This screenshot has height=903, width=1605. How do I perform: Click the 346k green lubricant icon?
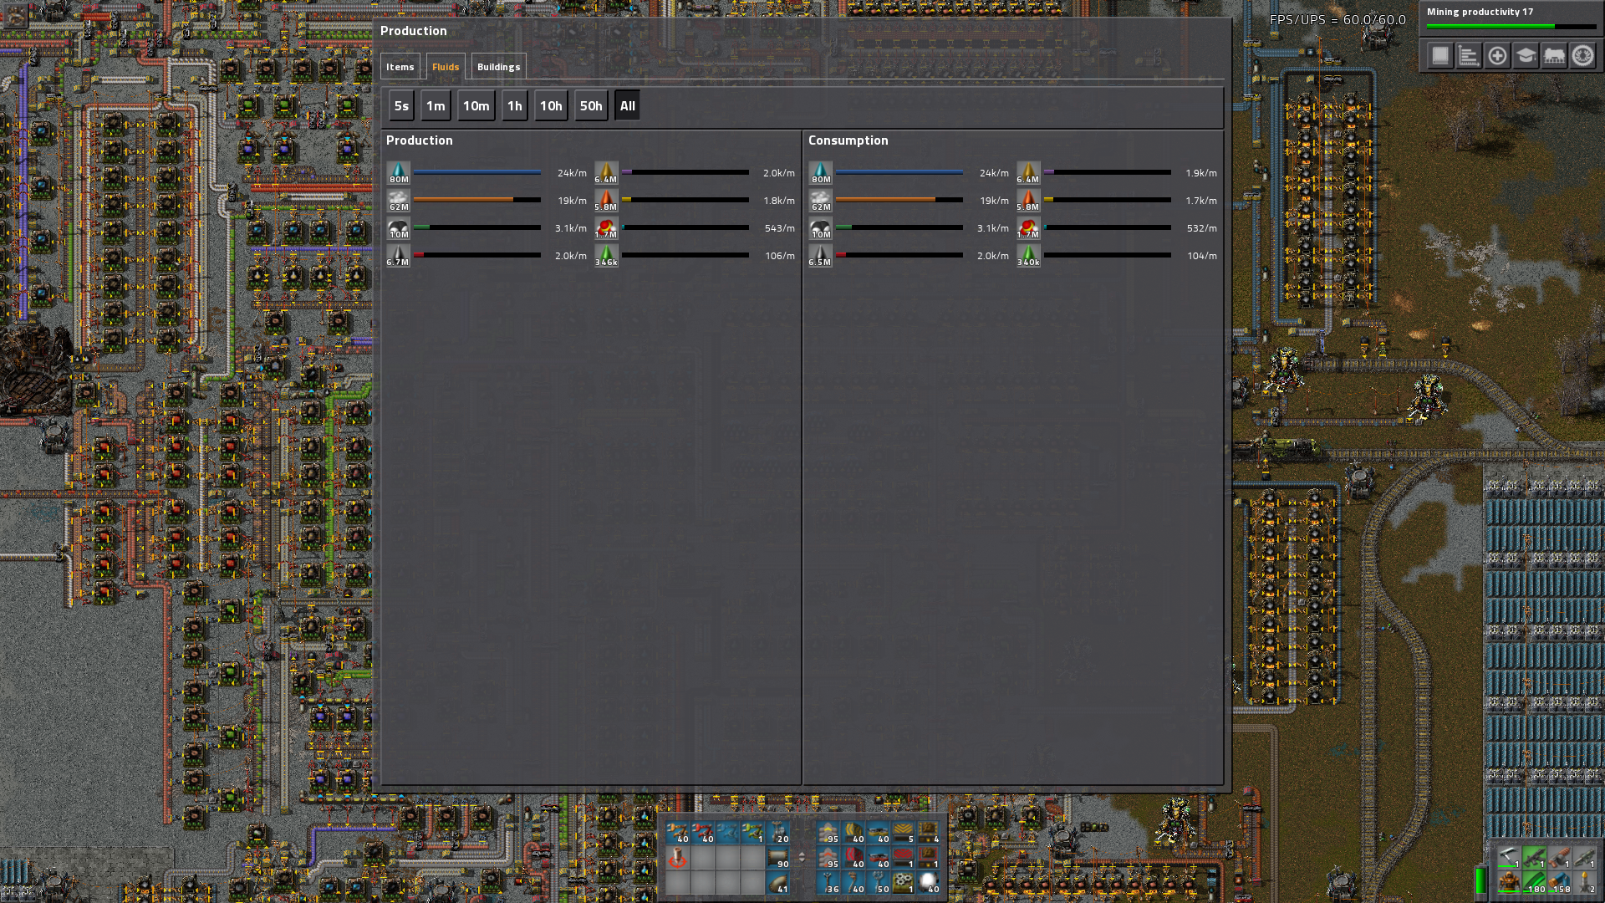tap(606, 256)
